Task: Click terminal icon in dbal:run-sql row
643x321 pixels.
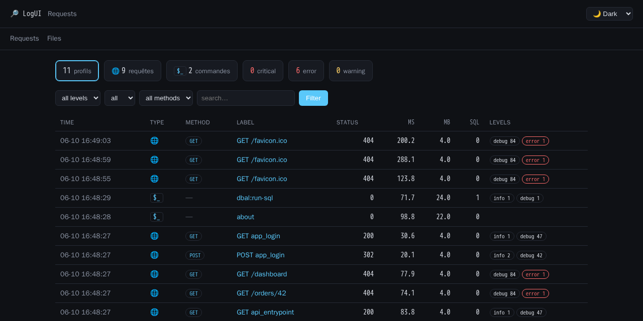Action: pos(157,198)
